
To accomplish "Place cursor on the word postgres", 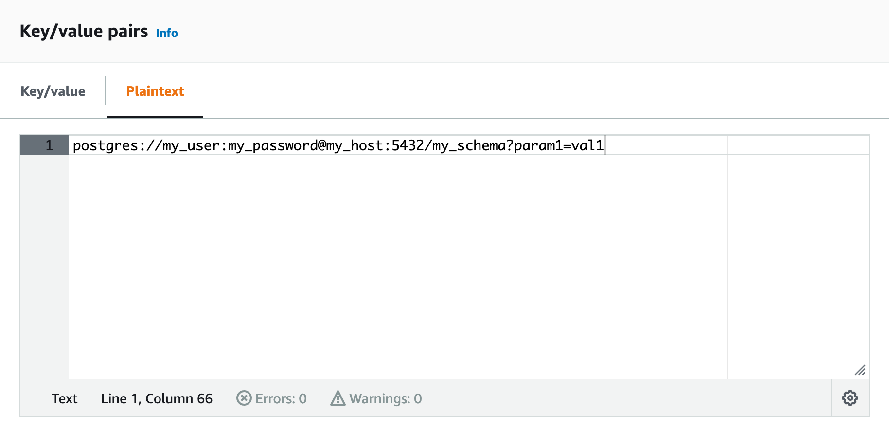I will [x=105, y=145].
